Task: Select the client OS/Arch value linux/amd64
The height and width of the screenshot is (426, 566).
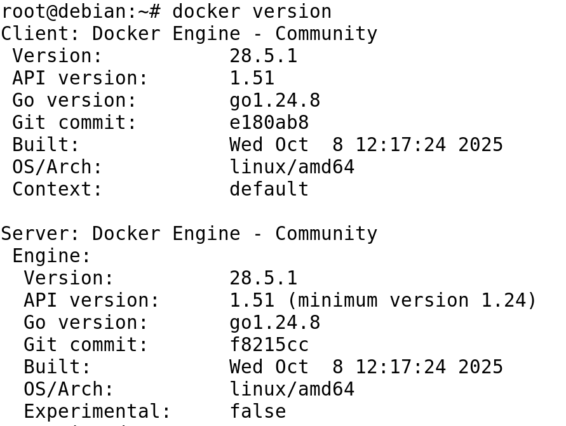Action: coord(292,167)
